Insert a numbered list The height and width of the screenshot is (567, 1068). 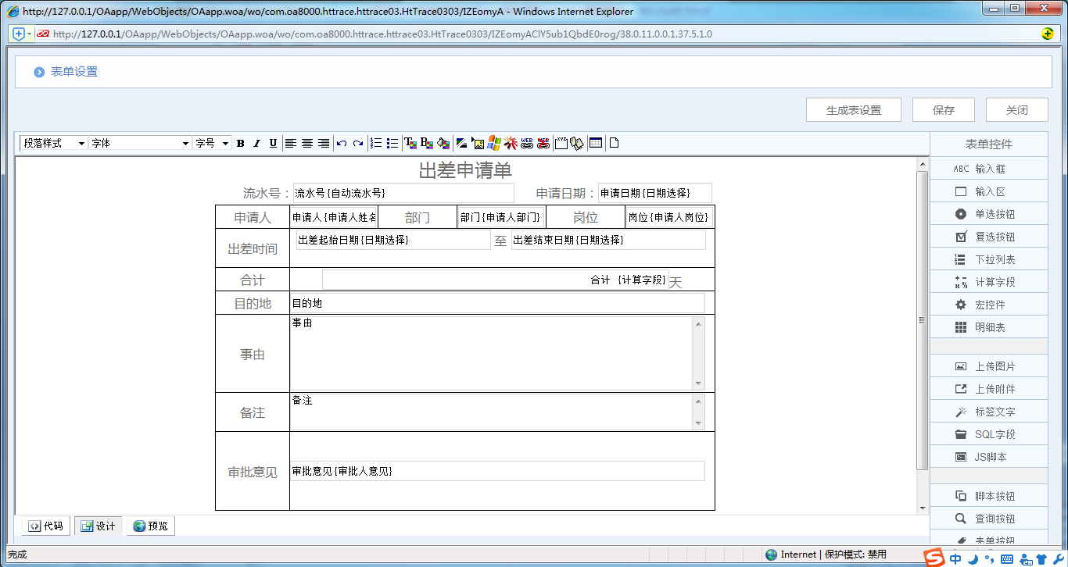click(376, 143)
